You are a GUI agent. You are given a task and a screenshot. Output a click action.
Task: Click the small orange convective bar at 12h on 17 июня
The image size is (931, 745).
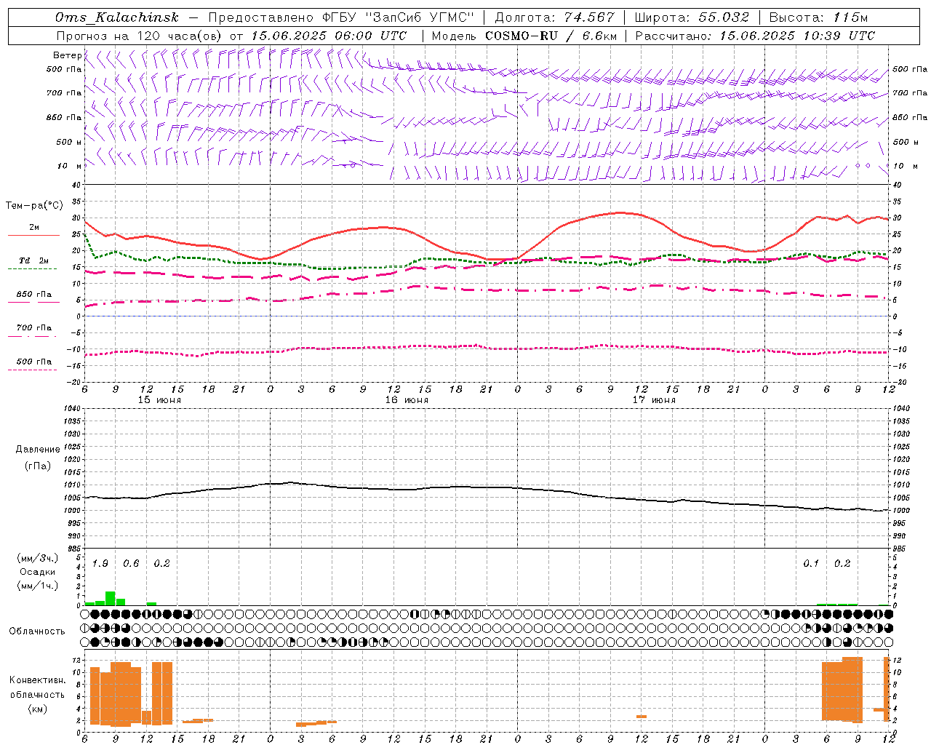tap(642, 717)
